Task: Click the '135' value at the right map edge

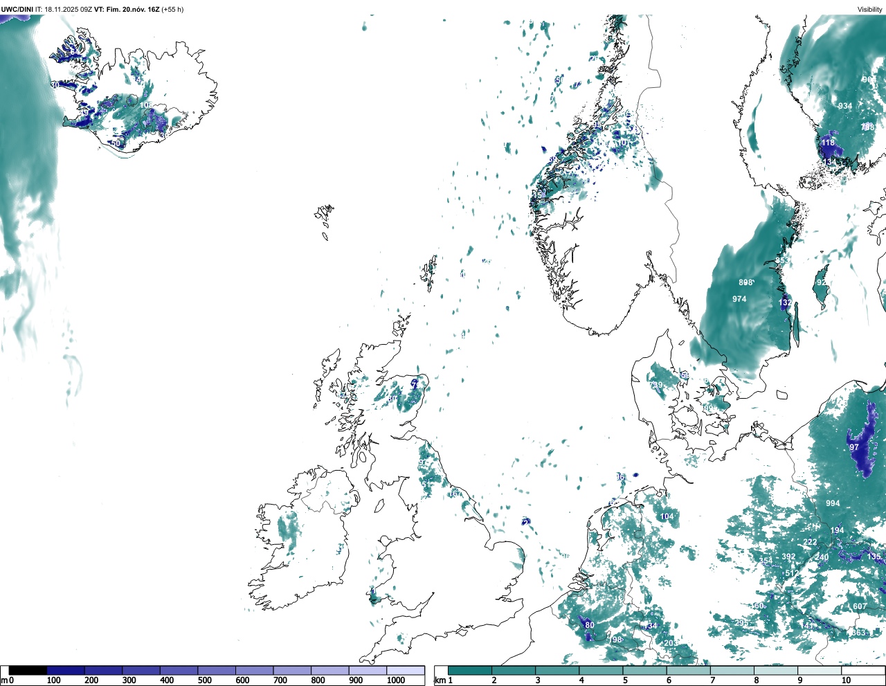Action: point(874,557)
